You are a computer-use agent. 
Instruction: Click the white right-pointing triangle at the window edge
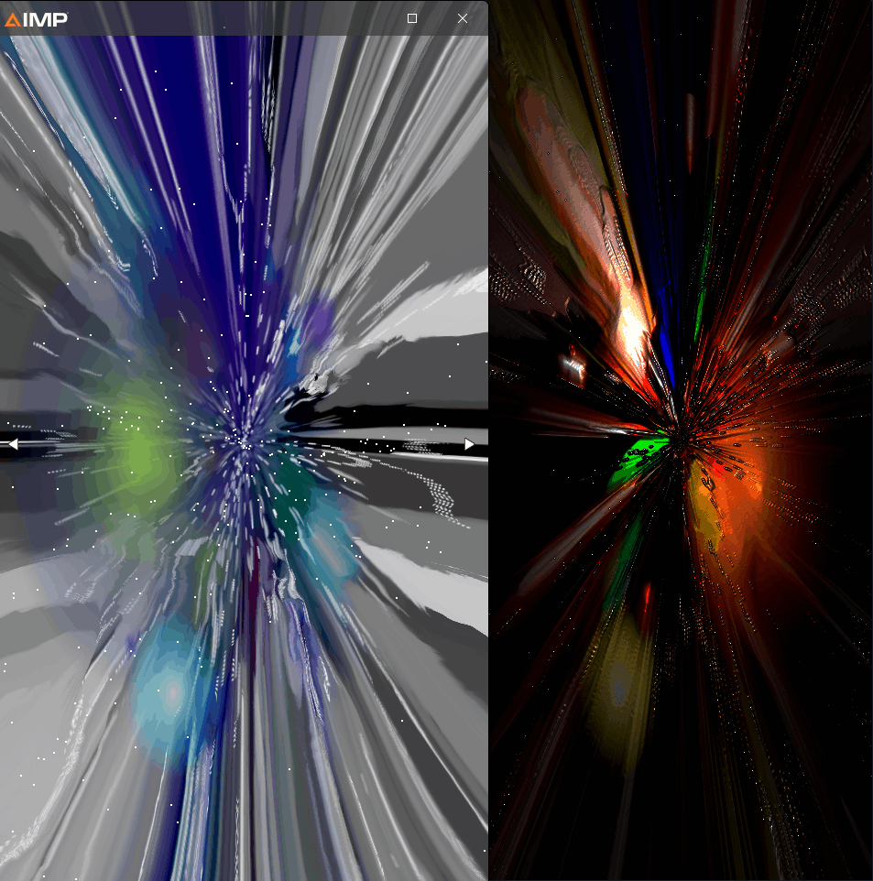469,444
